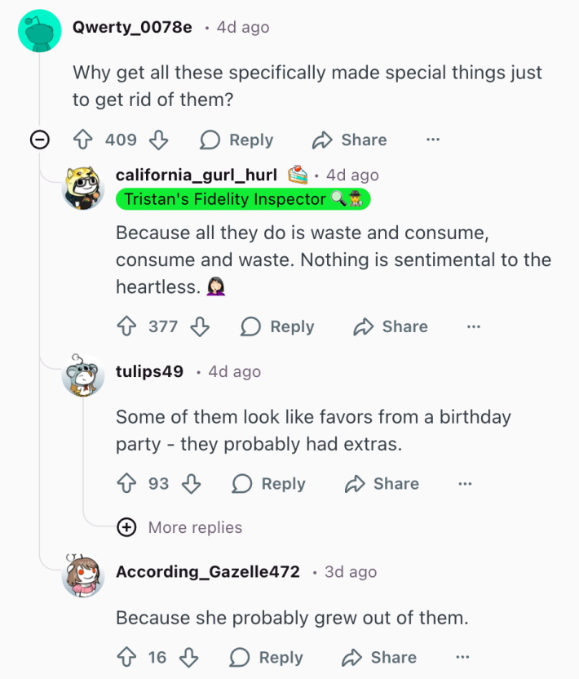Downvote Qwerty_0078e's comment

[x=158, y=140]
